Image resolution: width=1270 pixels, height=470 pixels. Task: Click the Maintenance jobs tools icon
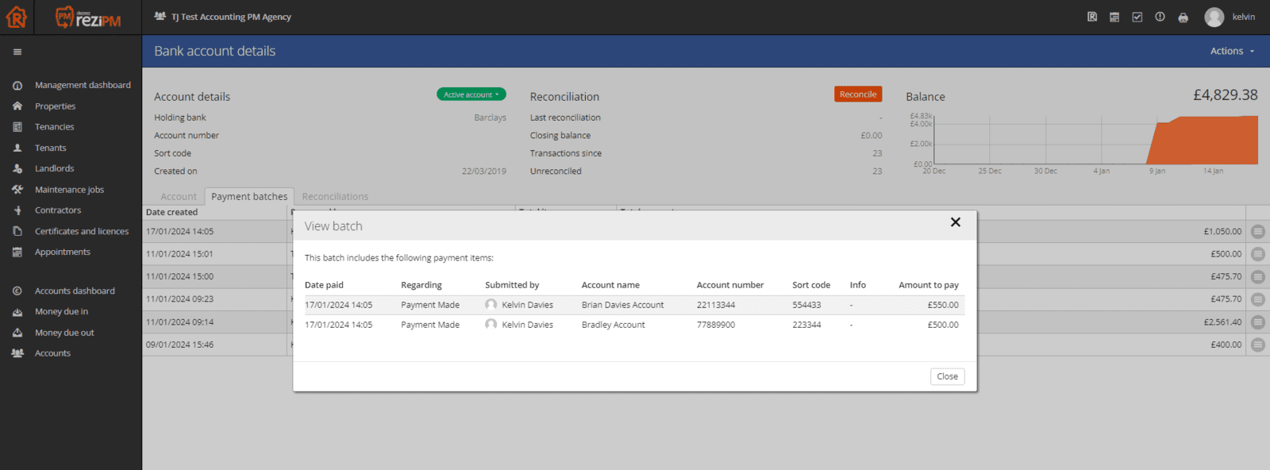pyautogui.click(x=17, y=190)
